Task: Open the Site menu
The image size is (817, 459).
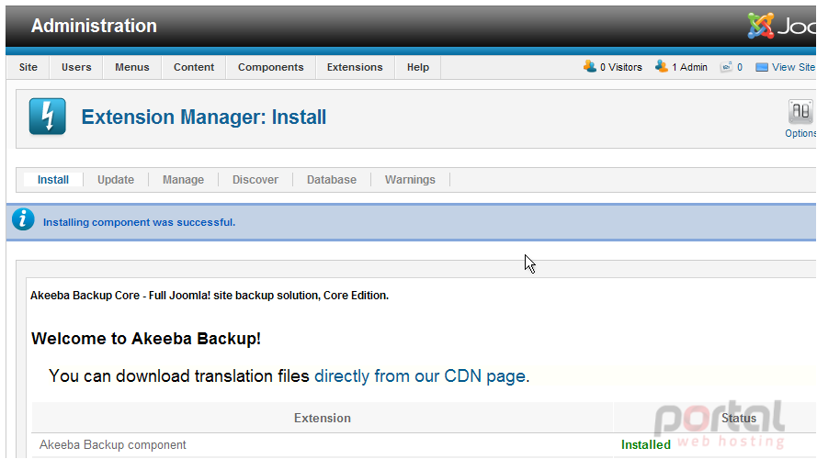Action: pos(28,67)
